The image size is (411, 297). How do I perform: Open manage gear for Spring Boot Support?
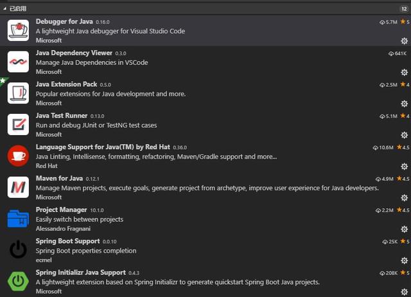coord(404,260)
